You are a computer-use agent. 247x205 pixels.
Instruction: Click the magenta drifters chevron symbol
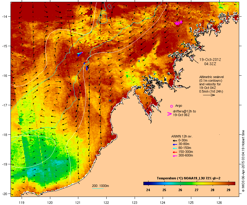tap(170, 114)
